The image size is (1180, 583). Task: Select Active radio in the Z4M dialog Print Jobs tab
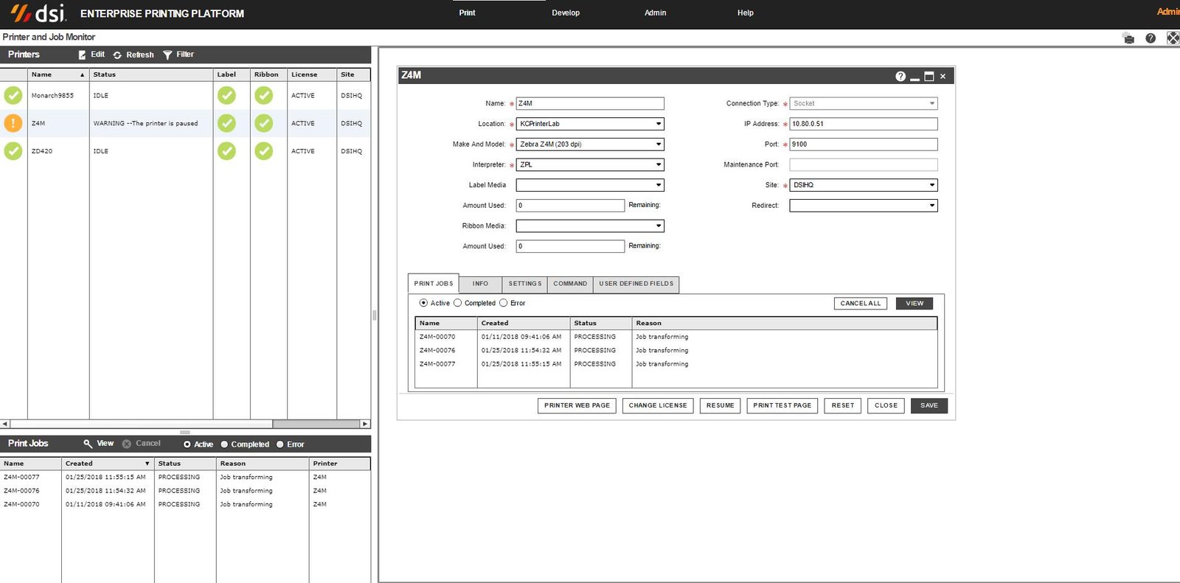(x=423, y=303)
